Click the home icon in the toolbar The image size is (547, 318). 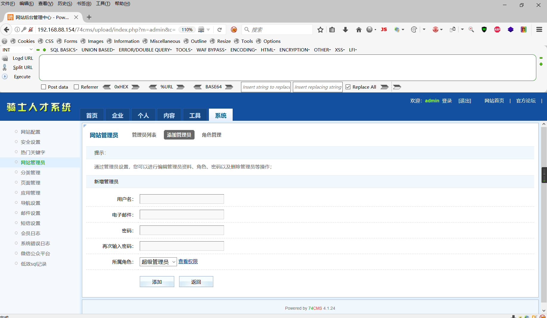coord(359,29)
